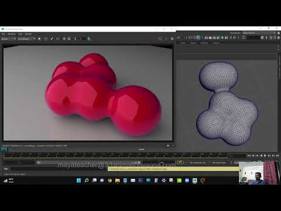Open the No Anim Layer dropdown
This screenshot has width=281, height=211.
219,162
